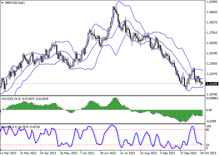This screenshot has width=219, height=156.
Task: Click the 27 Sep 2023 date label
Action: click(188, 153)
